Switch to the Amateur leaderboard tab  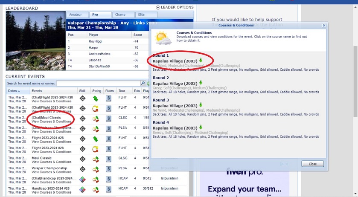(x=77, y=14)
